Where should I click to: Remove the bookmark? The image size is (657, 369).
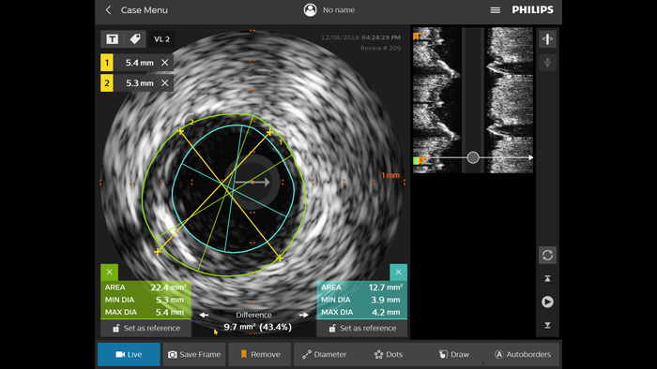click(260, 354)
